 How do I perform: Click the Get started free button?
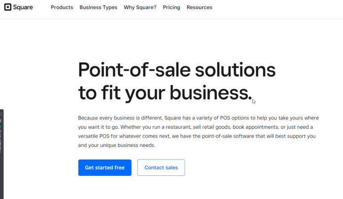[105, 168]
